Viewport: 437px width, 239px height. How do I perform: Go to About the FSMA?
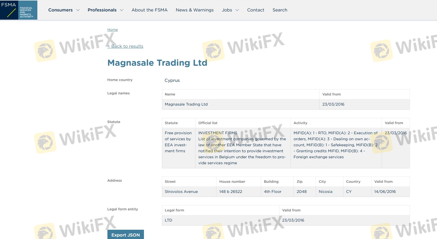pos(150,10)
